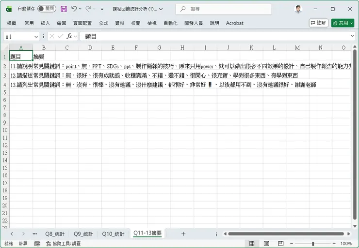Click the hidden sheets ellipsis button
This screenshot has height=248, width=359.
pos(35,234)
